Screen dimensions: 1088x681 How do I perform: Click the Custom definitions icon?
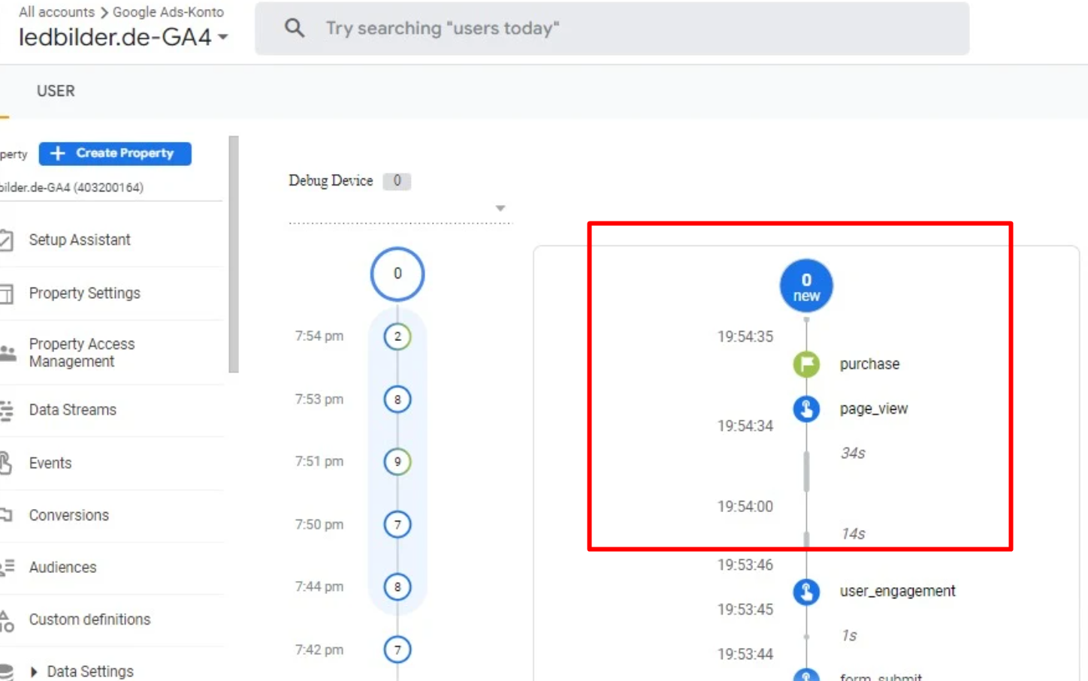(7, 620)
